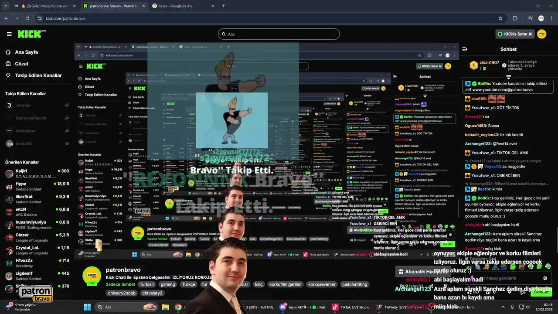Click username Oguzz1453 in chat
This screenshot has width=558, height=314.
475,126
